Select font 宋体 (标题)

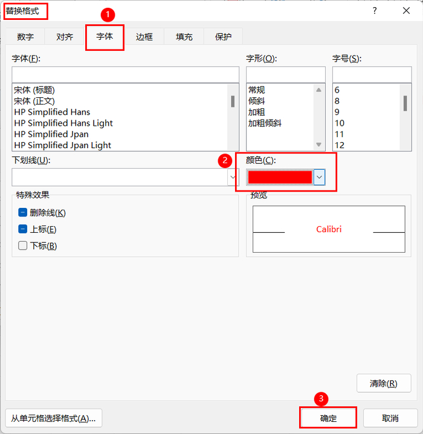(34, 90)
